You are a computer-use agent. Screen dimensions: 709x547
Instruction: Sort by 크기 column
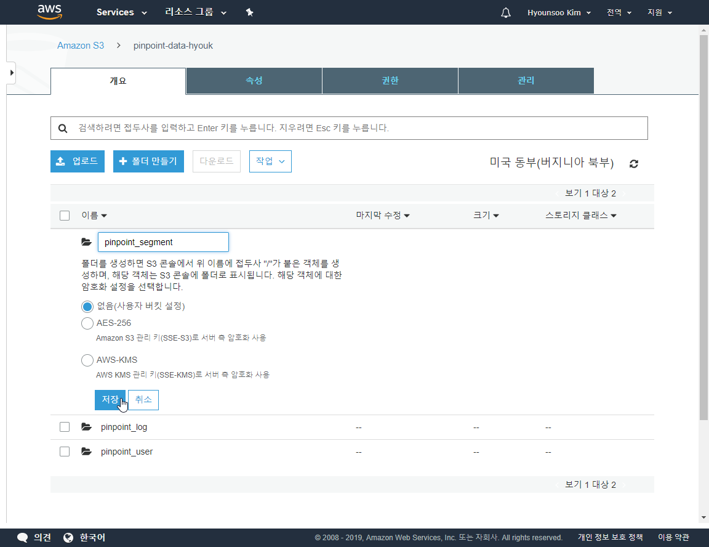click(x=486, y=216)
